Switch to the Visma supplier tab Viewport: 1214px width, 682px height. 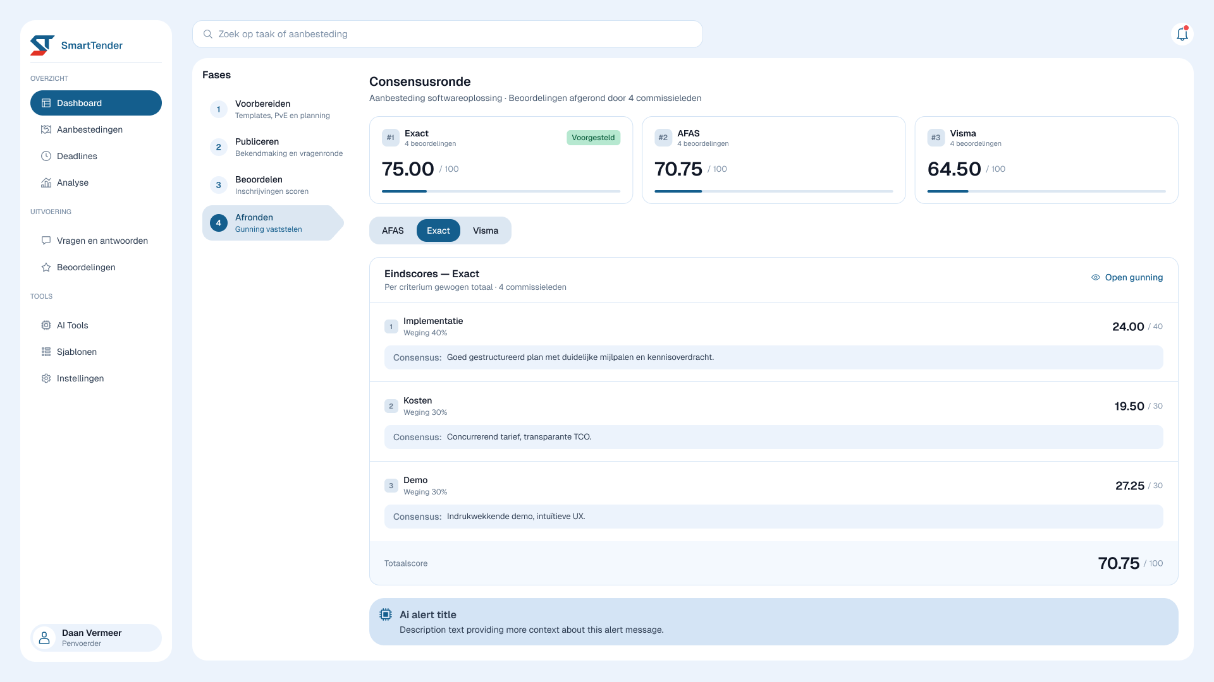coord(486,230)
